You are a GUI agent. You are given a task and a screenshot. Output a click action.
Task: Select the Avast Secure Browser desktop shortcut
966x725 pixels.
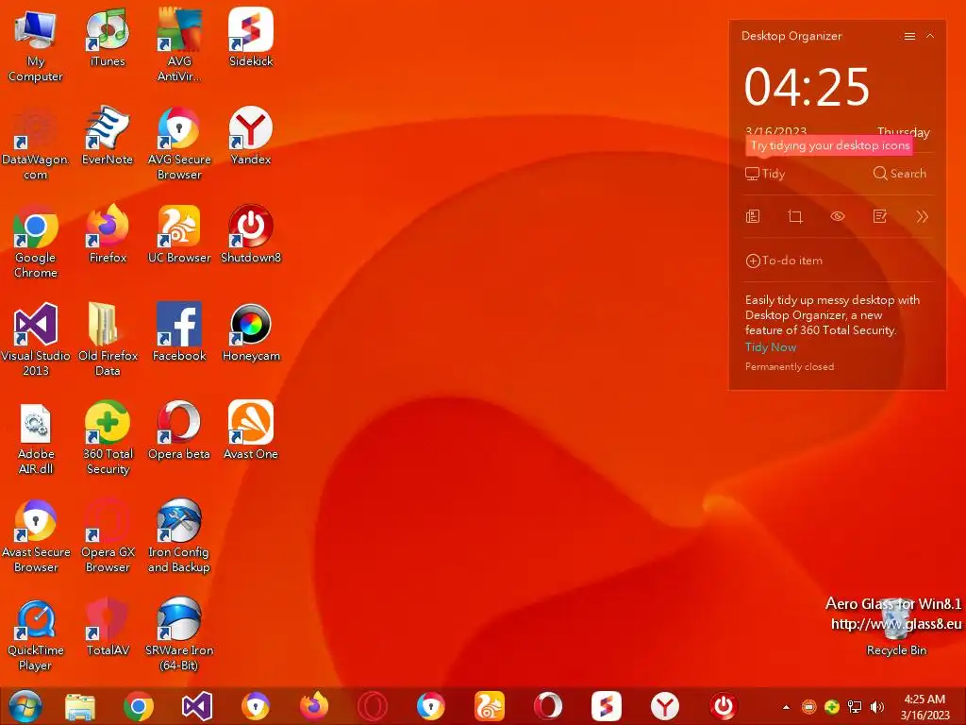click(x=35, y=536)
